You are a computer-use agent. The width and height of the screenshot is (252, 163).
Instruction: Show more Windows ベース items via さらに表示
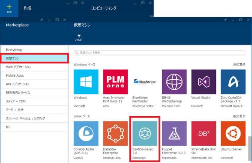click(x=239, y=64)
